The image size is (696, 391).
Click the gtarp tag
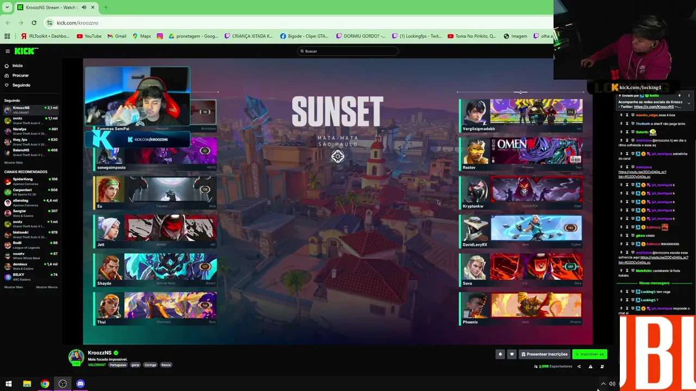[135, 365]
